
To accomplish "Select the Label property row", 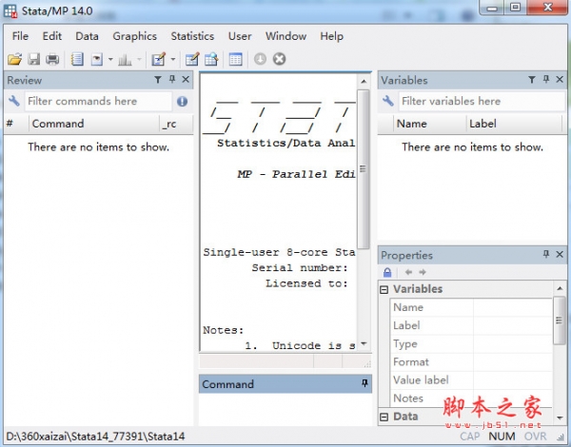I will [471, 326].
